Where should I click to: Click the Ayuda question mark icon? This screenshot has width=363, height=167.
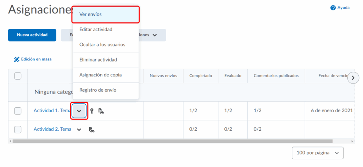(x=333, y=8)
